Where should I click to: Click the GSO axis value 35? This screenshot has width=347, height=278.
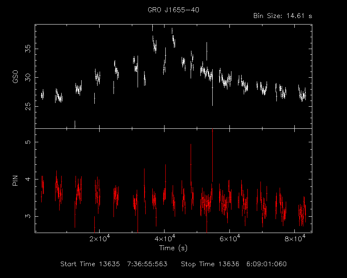(28, 49)
